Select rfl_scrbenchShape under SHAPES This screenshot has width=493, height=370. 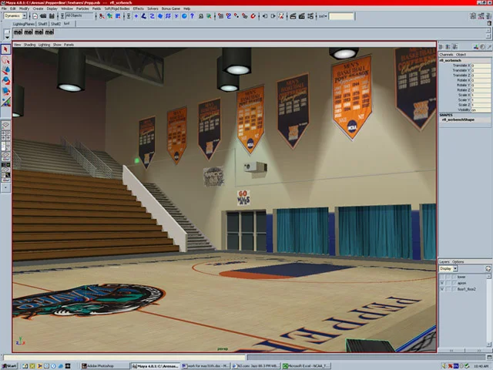click(458, 120)
